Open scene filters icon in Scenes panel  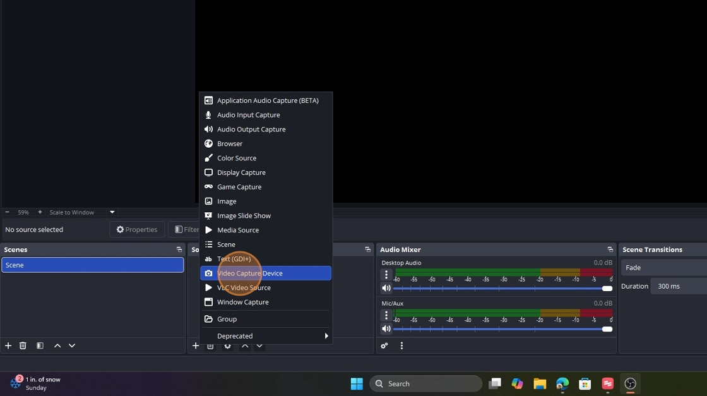click(40, 345)
